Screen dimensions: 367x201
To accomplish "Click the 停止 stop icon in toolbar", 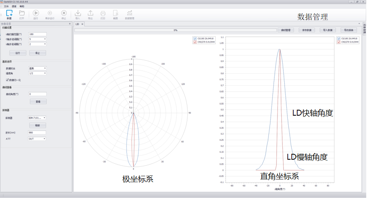I will click(64, 14).
